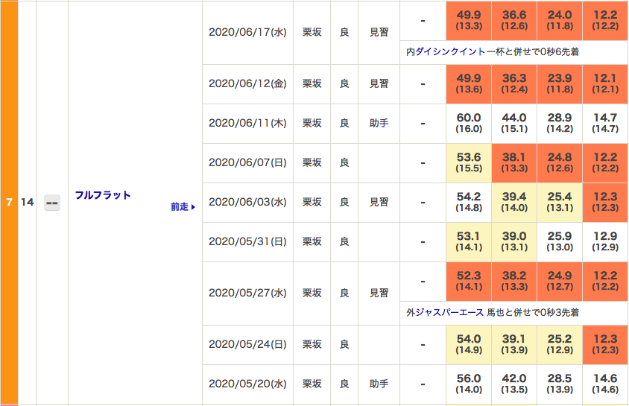Select the 2020/06/03(水) date cell
This screenshot has height=406, width=629.
pyautogui.click(x=247, y=202)
